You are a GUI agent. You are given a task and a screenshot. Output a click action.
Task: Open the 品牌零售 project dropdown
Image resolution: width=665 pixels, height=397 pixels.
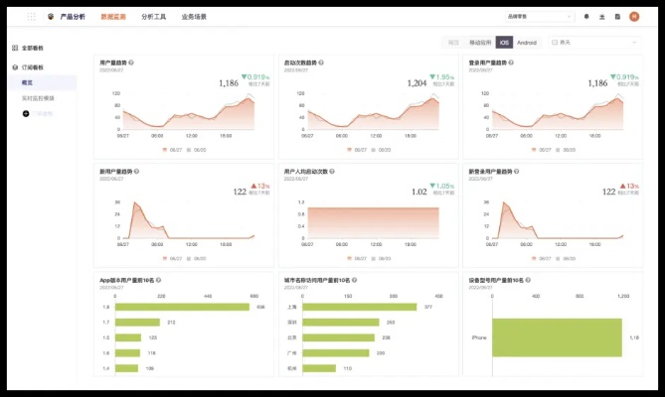pos(540,17)
